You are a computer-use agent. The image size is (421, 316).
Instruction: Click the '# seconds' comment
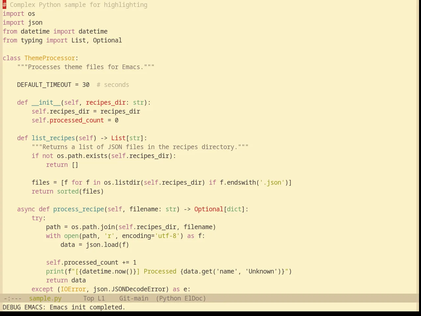(113, 85)
